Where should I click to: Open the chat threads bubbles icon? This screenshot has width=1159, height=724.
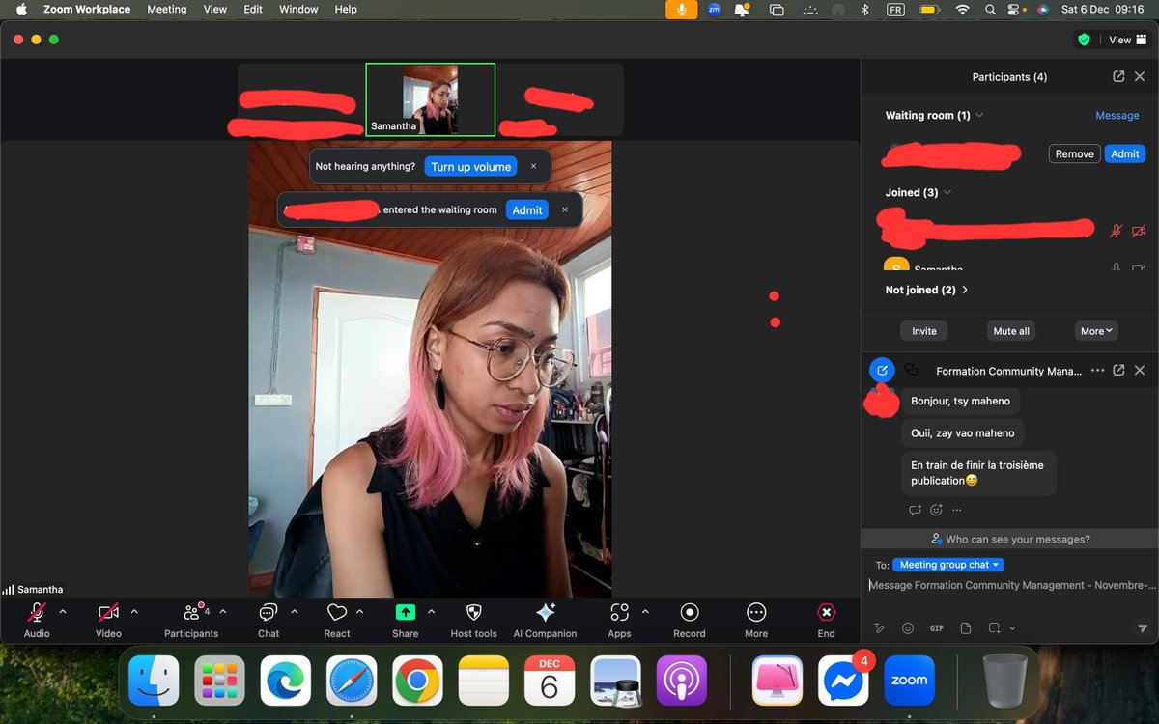click(x=911, y=370)
